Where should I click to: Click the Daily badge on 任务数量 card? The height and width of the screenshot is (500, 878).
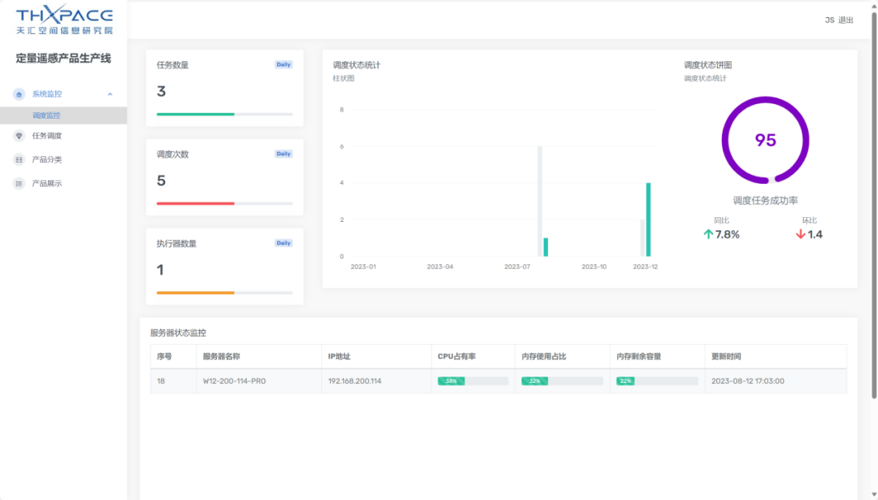[283, 64]
